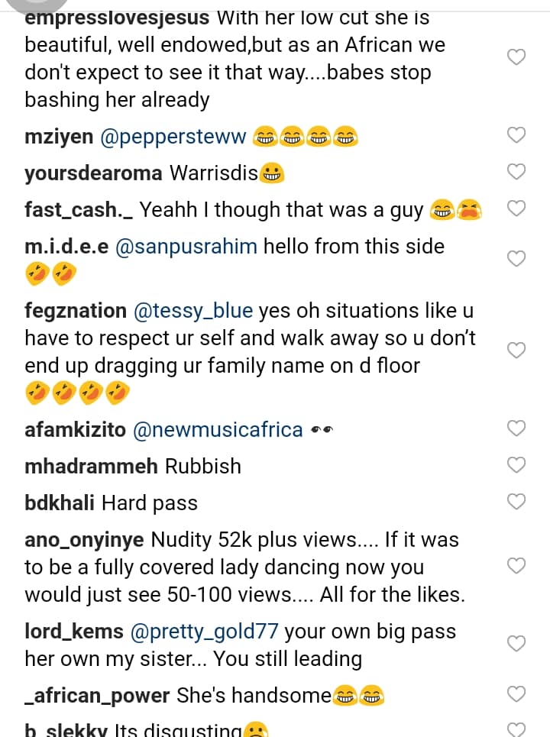Like _african_power's "She's handsome" comment

517,694
